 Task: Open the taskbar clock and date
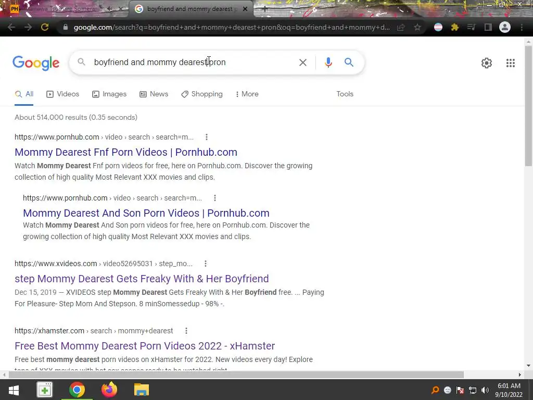coord(509,390)
